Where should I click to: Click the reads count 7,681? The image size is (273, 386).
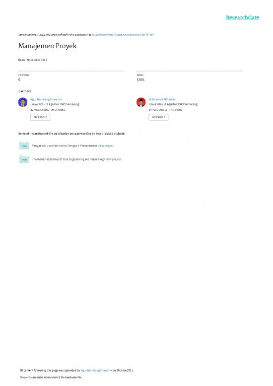(140, 79)
